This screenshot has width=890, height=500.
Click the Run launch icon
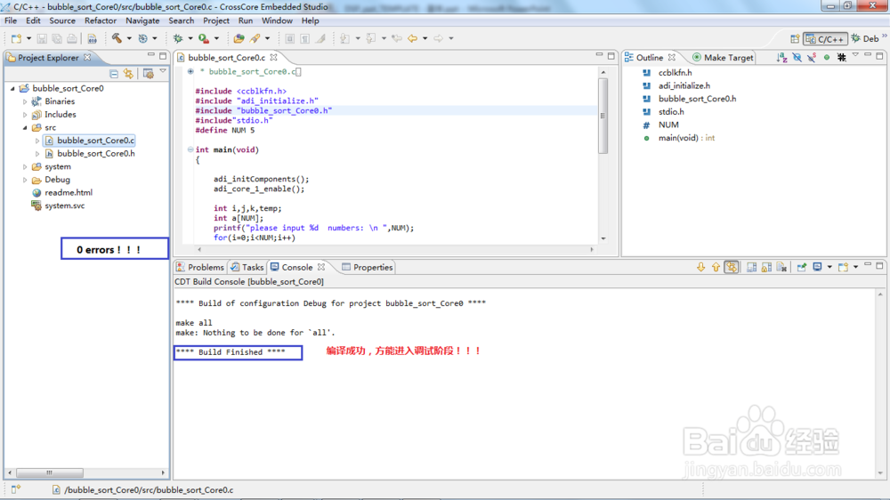click(x=203, y=38)
